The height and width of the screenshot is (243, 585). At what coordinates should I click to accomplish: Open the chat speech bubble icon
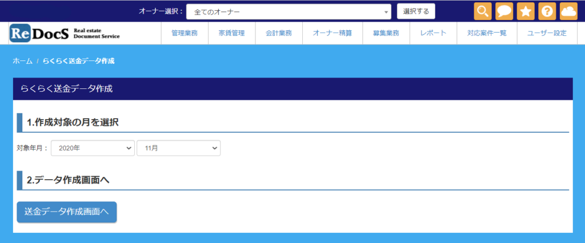coord(504,11)
